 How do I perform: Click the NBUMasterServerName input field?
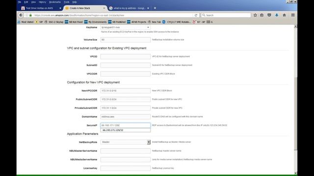point(126,151)
